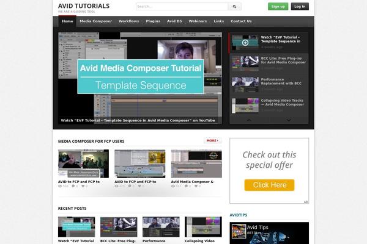
Task: Click the green Sign up button
Action: (278, 7)
